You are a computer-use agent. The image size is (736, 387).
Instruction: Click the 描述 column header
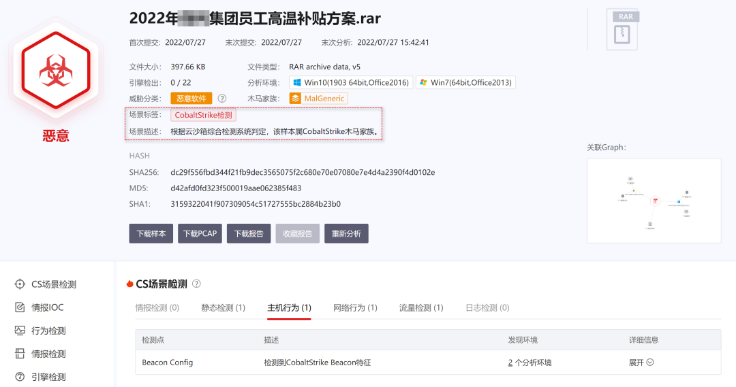[x=271, y=339]
